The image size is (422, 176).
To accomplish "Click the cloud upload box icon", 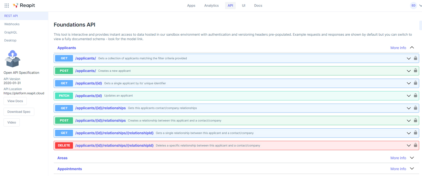I will [x=13, y=59].
